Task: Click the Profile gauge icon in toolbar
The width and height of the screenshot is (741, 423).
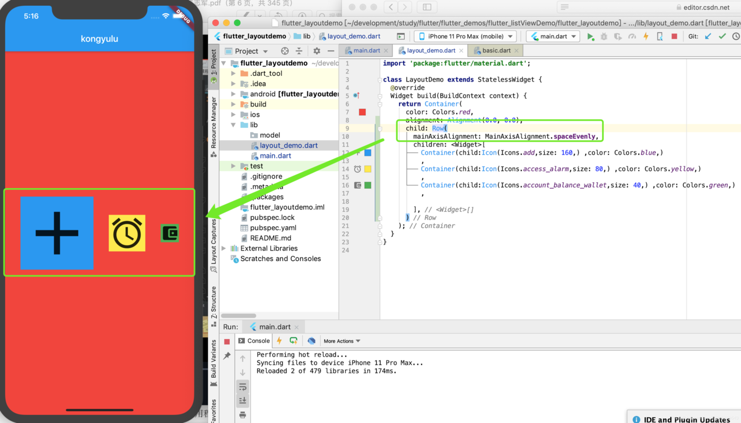Action: point(632,36)
